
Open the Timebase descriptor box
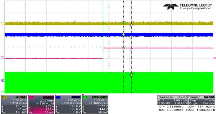(172, 100)
